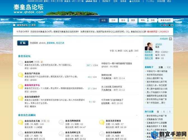This screenshot has width=188, height=140.
Task: Click 标记已读 link
Action: click(60, 43)
